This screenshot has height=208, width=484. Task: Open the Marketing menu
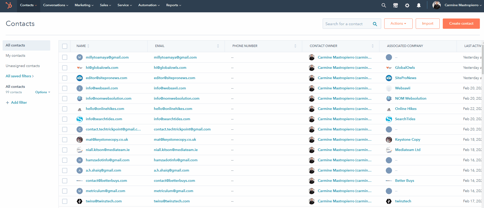click(84, 5)
